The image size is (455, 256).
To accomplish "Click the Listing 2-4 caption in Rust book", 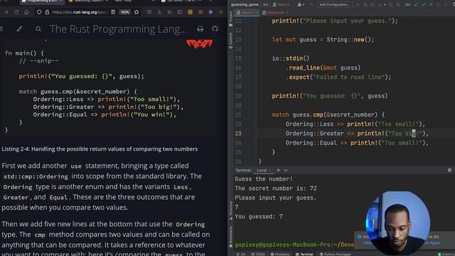I will click(x=100, y=149).
